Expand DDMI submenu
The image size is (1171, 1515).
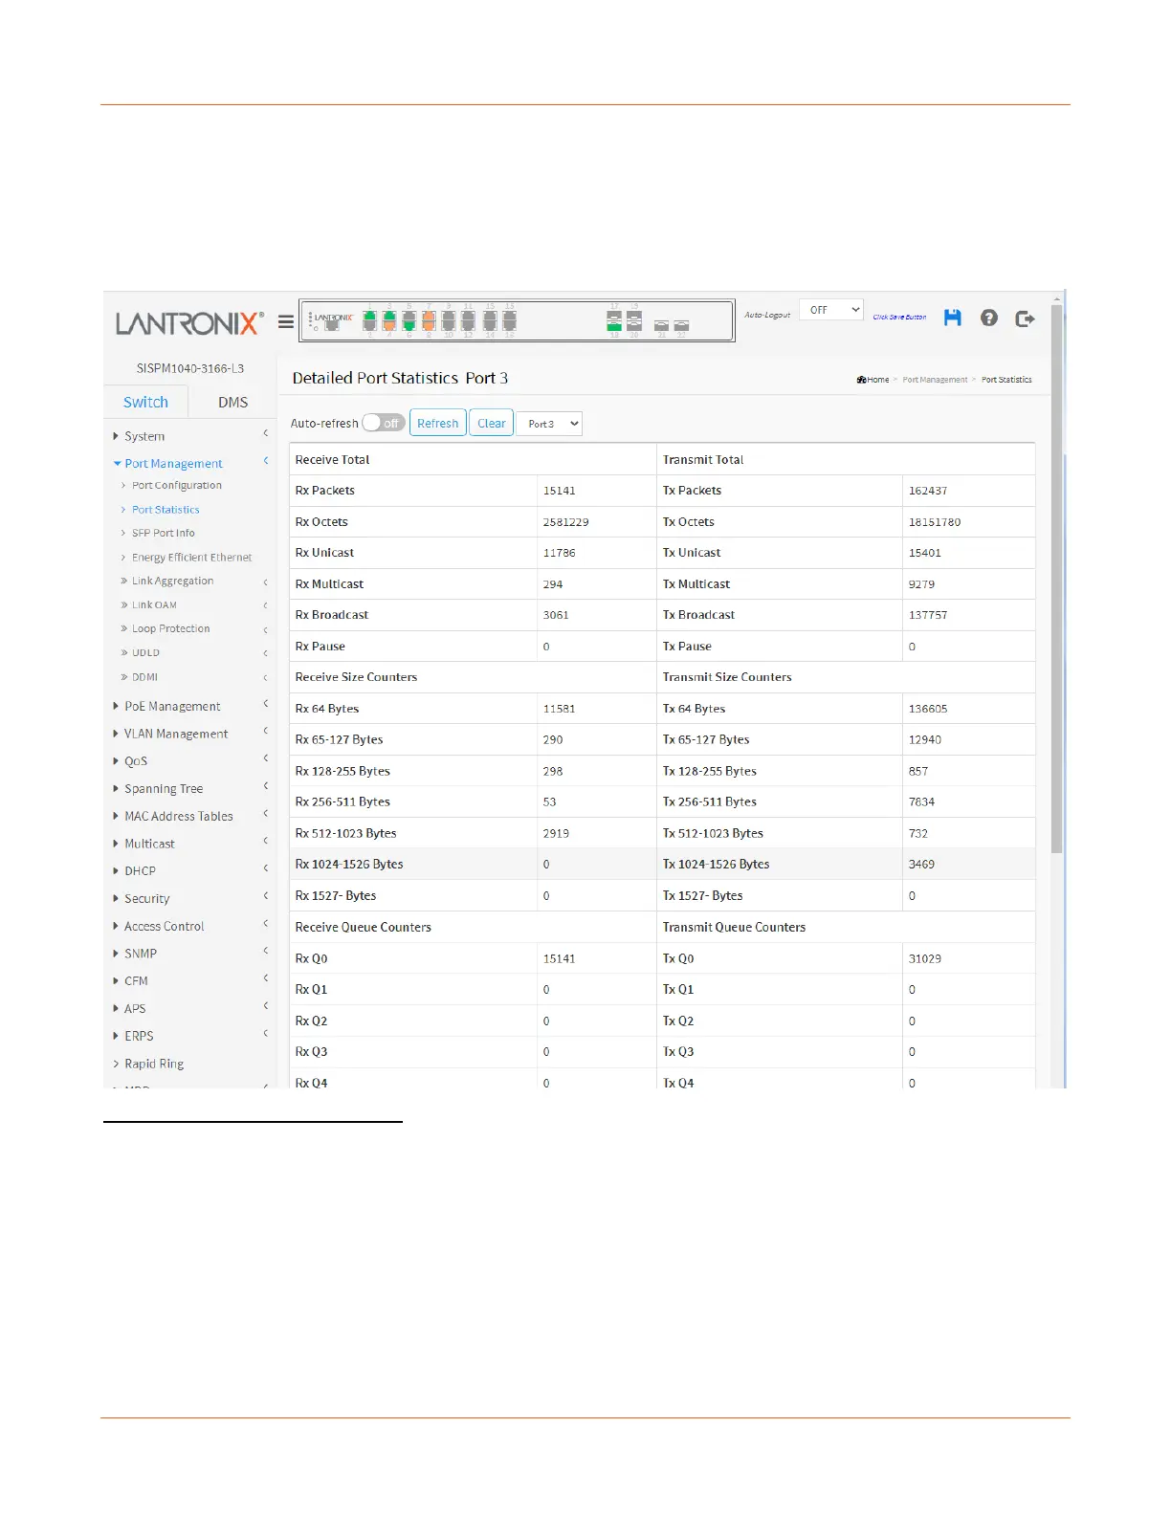pos(144,677)
